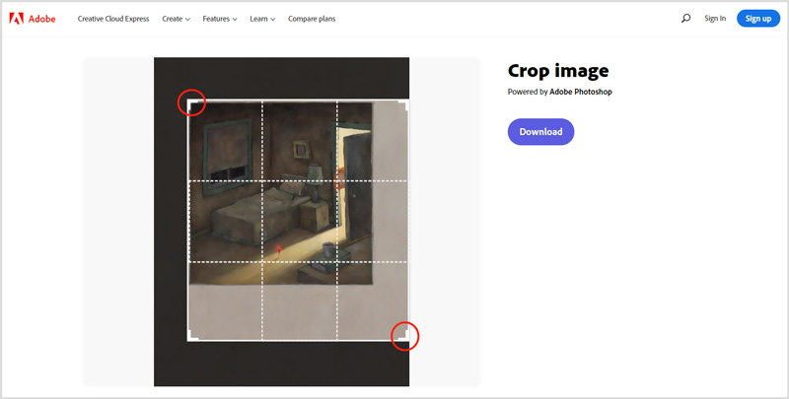Click the Adobe wordmark text
This screenshot has height=399, width=789.
[x=41, y=19]
